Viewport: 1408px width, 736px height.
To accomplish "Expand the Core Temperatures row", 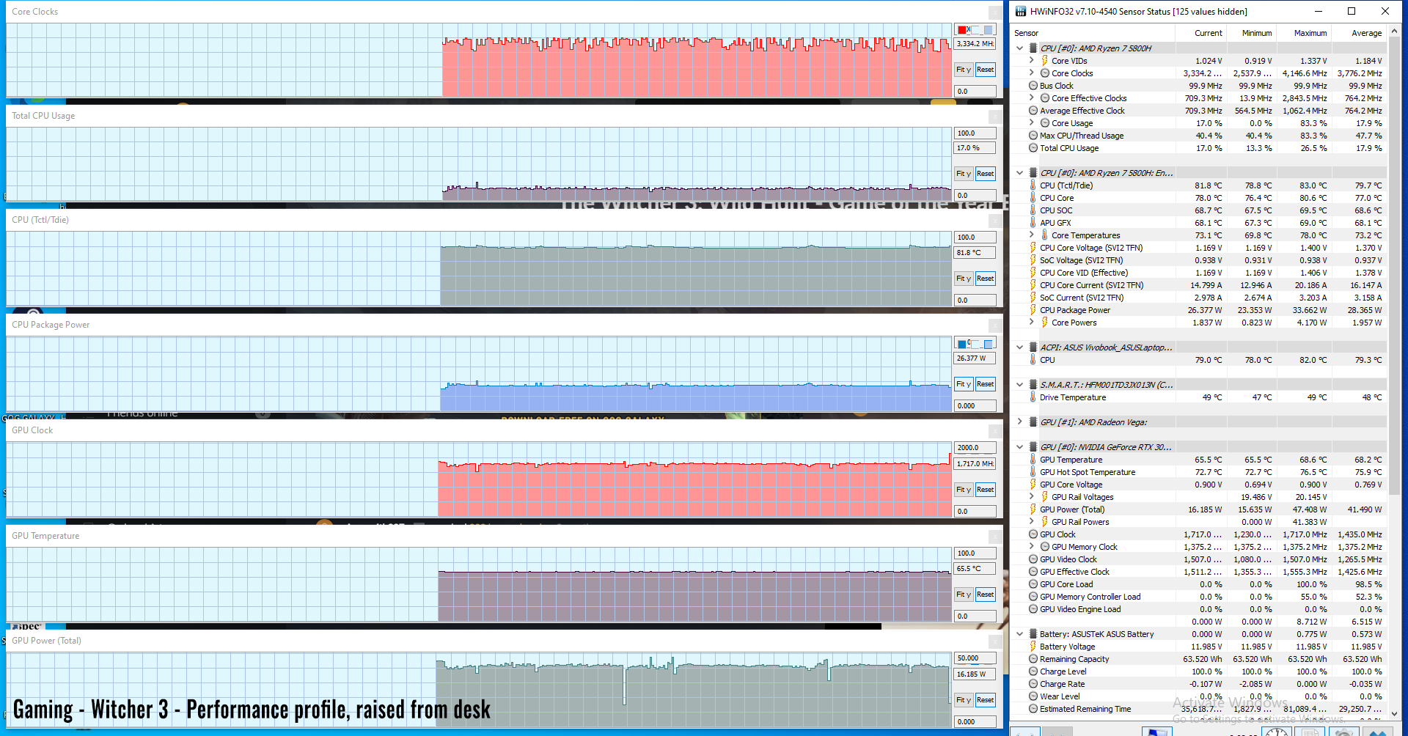I will click(x=1032, y=235).
